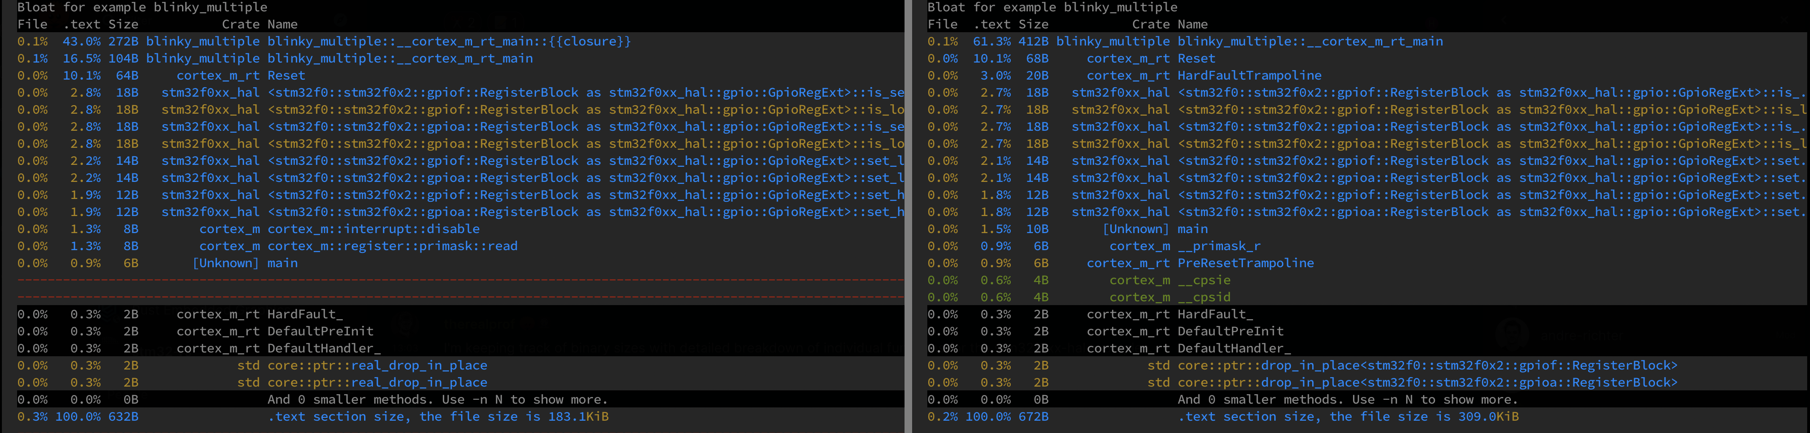The width and height of the screenshot is (1810, 433).
Task: Select the 104B size in left pane
Action: 124,58
